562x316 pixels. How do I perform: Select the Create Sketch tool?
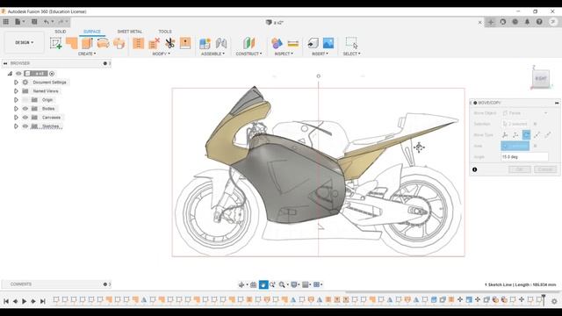[56, 43]
